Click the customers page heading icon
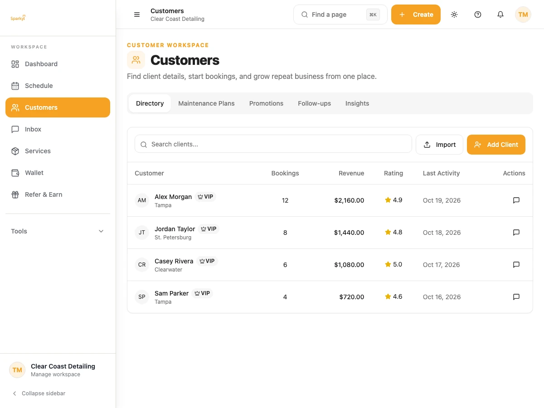Viewport: 544px width, 408px height. click(x=136, y=60)
